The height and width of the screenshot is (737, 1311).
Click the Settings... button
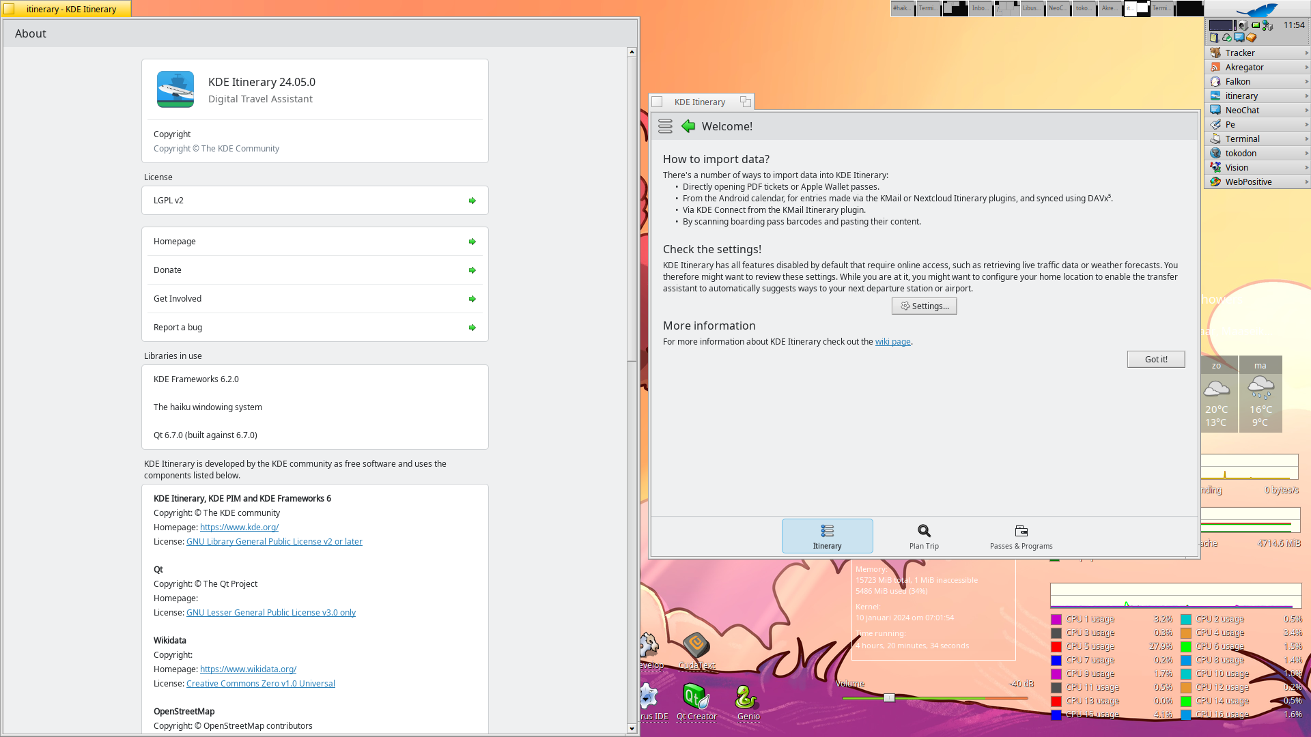924,306
